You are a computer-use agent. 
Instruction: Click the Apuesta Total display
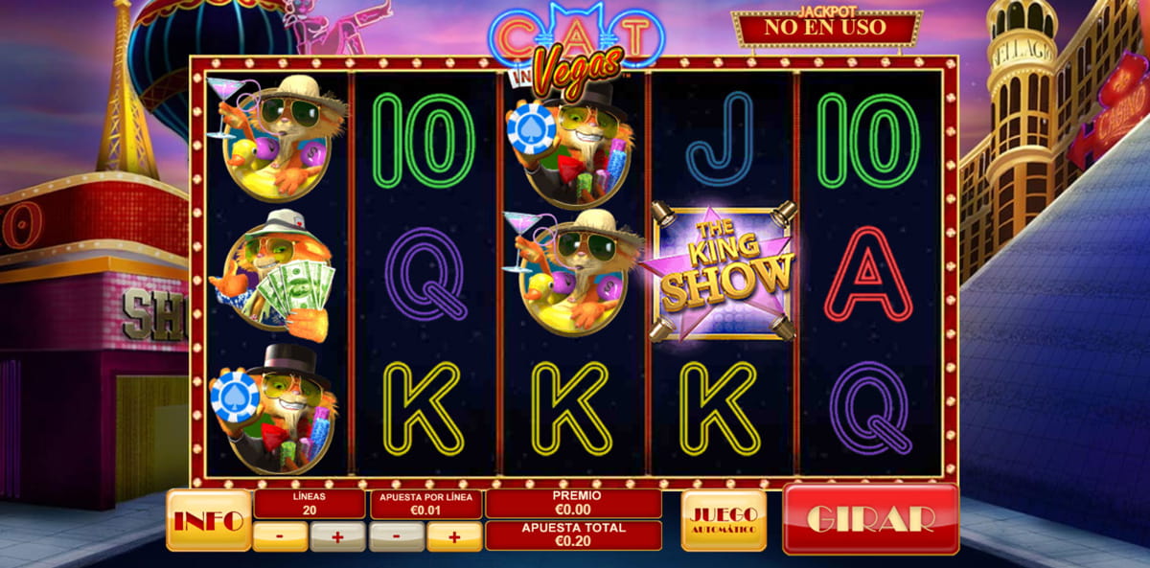coord(573,534)
